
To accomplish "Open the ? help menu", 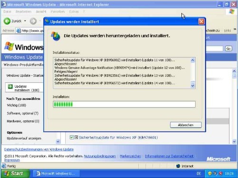I will (84, 11).
